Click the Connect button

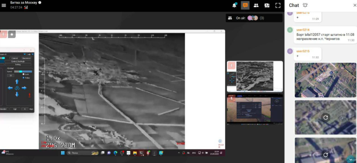point(14,58)
